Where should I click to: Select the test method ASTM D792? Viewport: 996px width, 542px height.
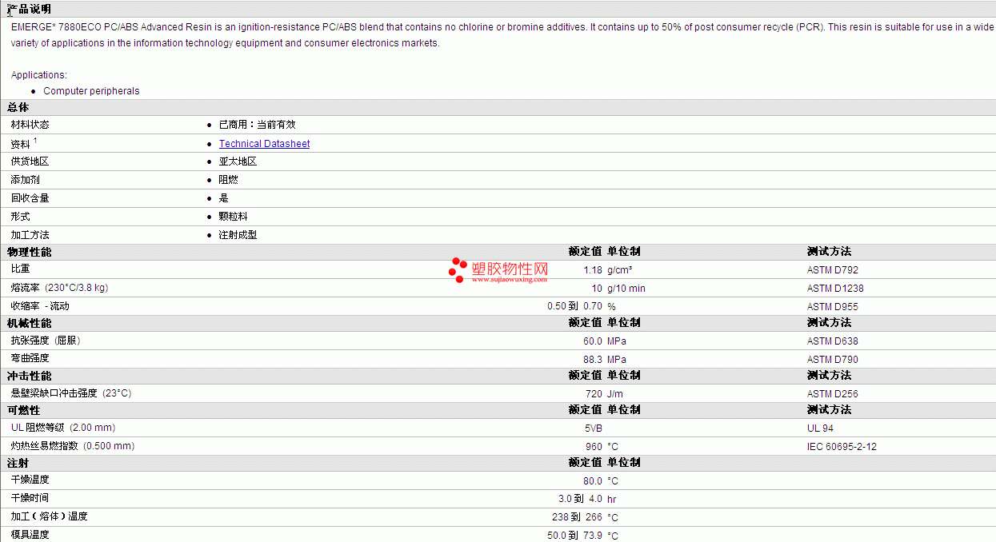coord(833,270)
